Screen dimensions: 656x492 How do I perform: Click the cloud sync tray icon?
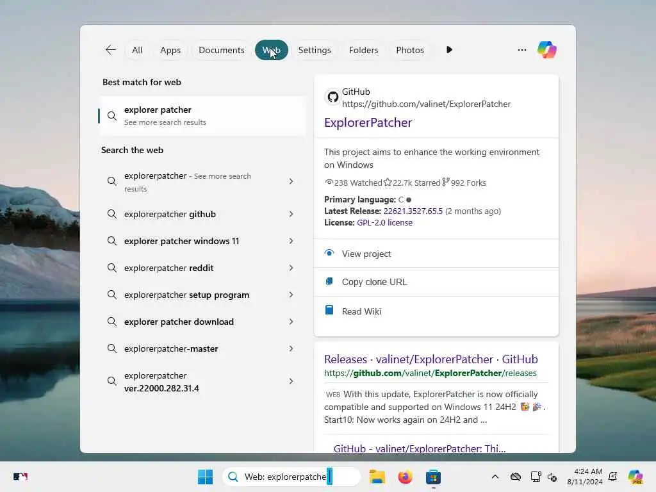516,477
